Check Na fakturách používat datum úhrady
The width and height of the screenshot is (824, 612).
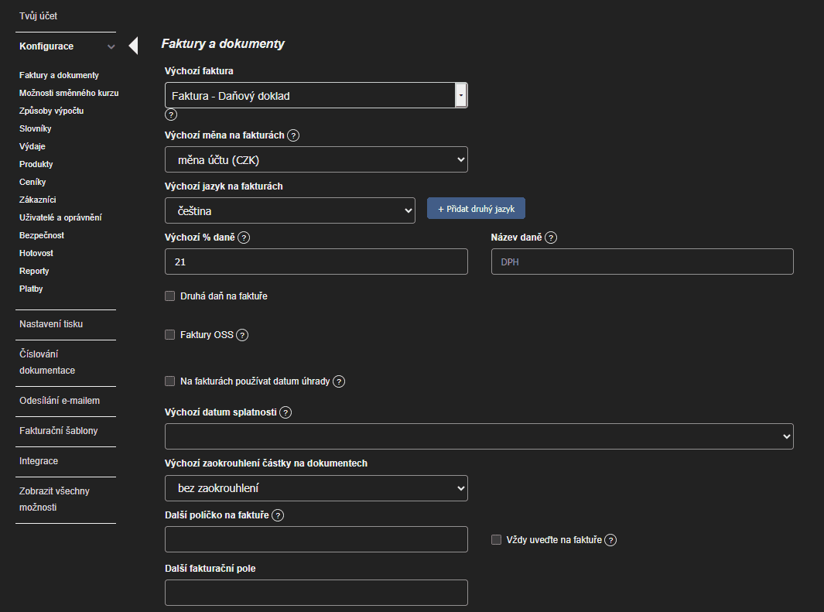(x=169, y=381)
